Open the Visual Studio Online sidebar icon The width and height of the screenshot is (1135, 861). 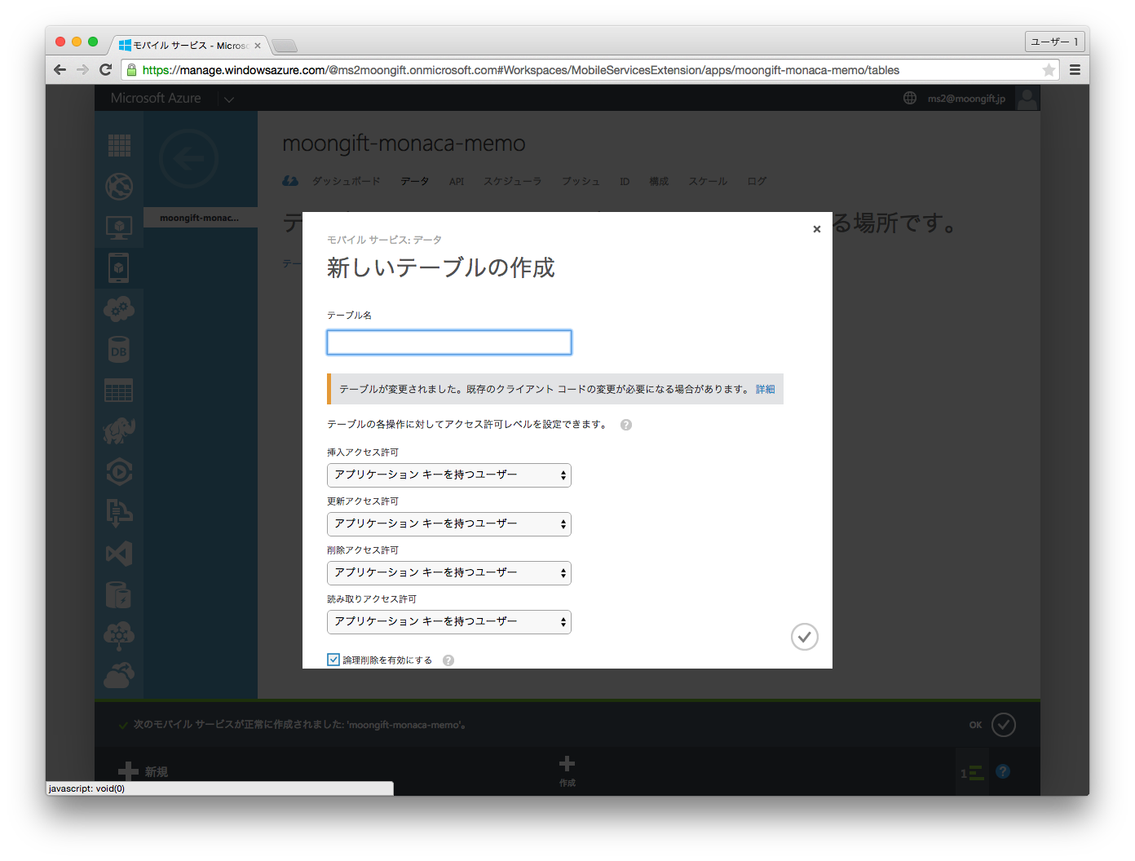click(x=119, y=554)
